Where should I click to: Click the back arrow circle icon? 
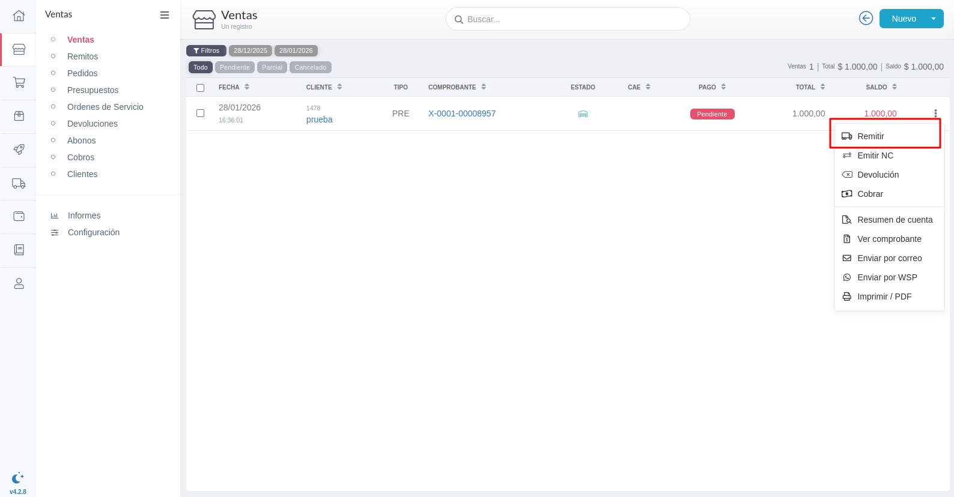(866, 19)
